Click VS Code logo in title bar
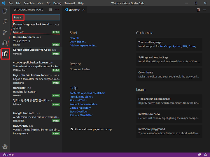This screenshot has width=210, height=157. click(4, 3)
